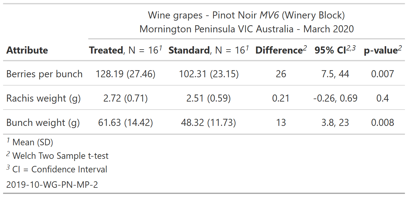Select the Difference column header

point(281,50)
